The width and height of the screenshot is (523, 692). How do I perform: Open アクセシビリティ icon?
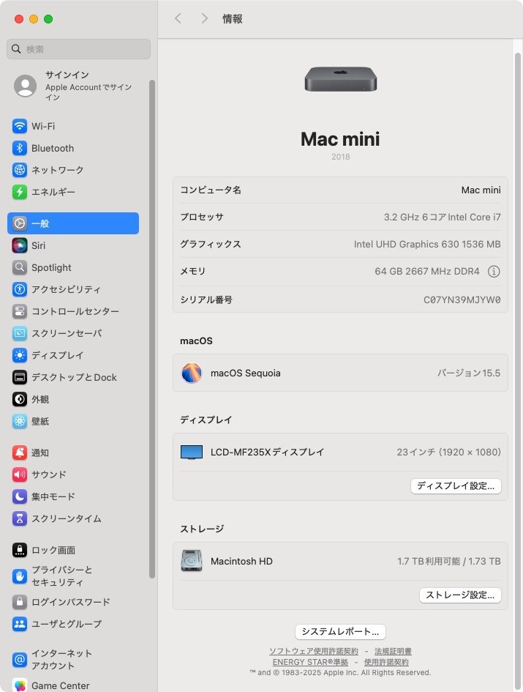(20, 289)
